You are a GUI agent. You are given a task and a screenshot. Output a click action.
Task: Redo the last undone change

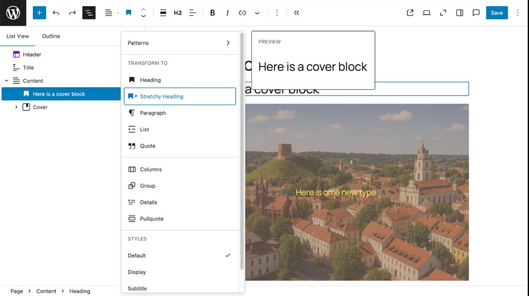(72, 13)
